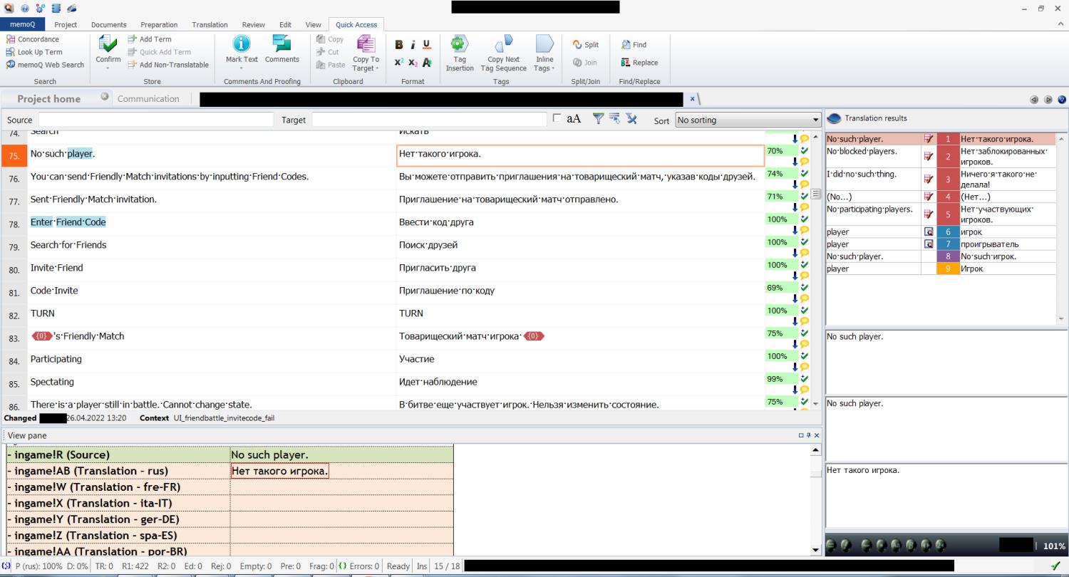
Task: Click the Replace button
Action: (x=640, y=63)
